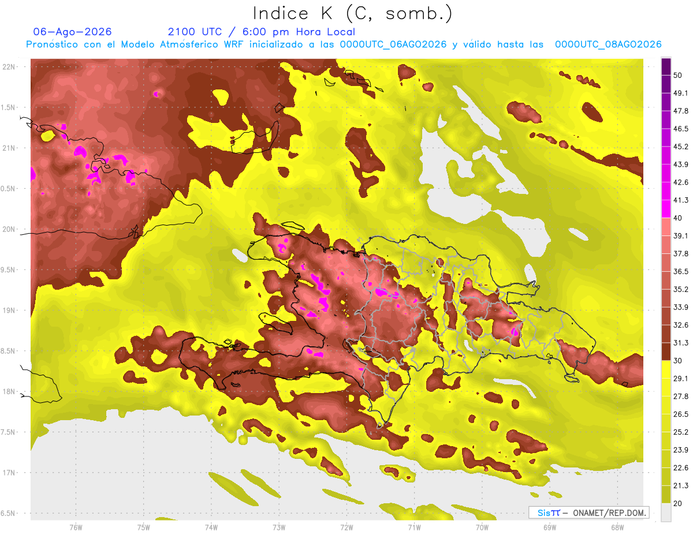
Task: Click the "35.2" color scale value
Action: tap(681, 289)
